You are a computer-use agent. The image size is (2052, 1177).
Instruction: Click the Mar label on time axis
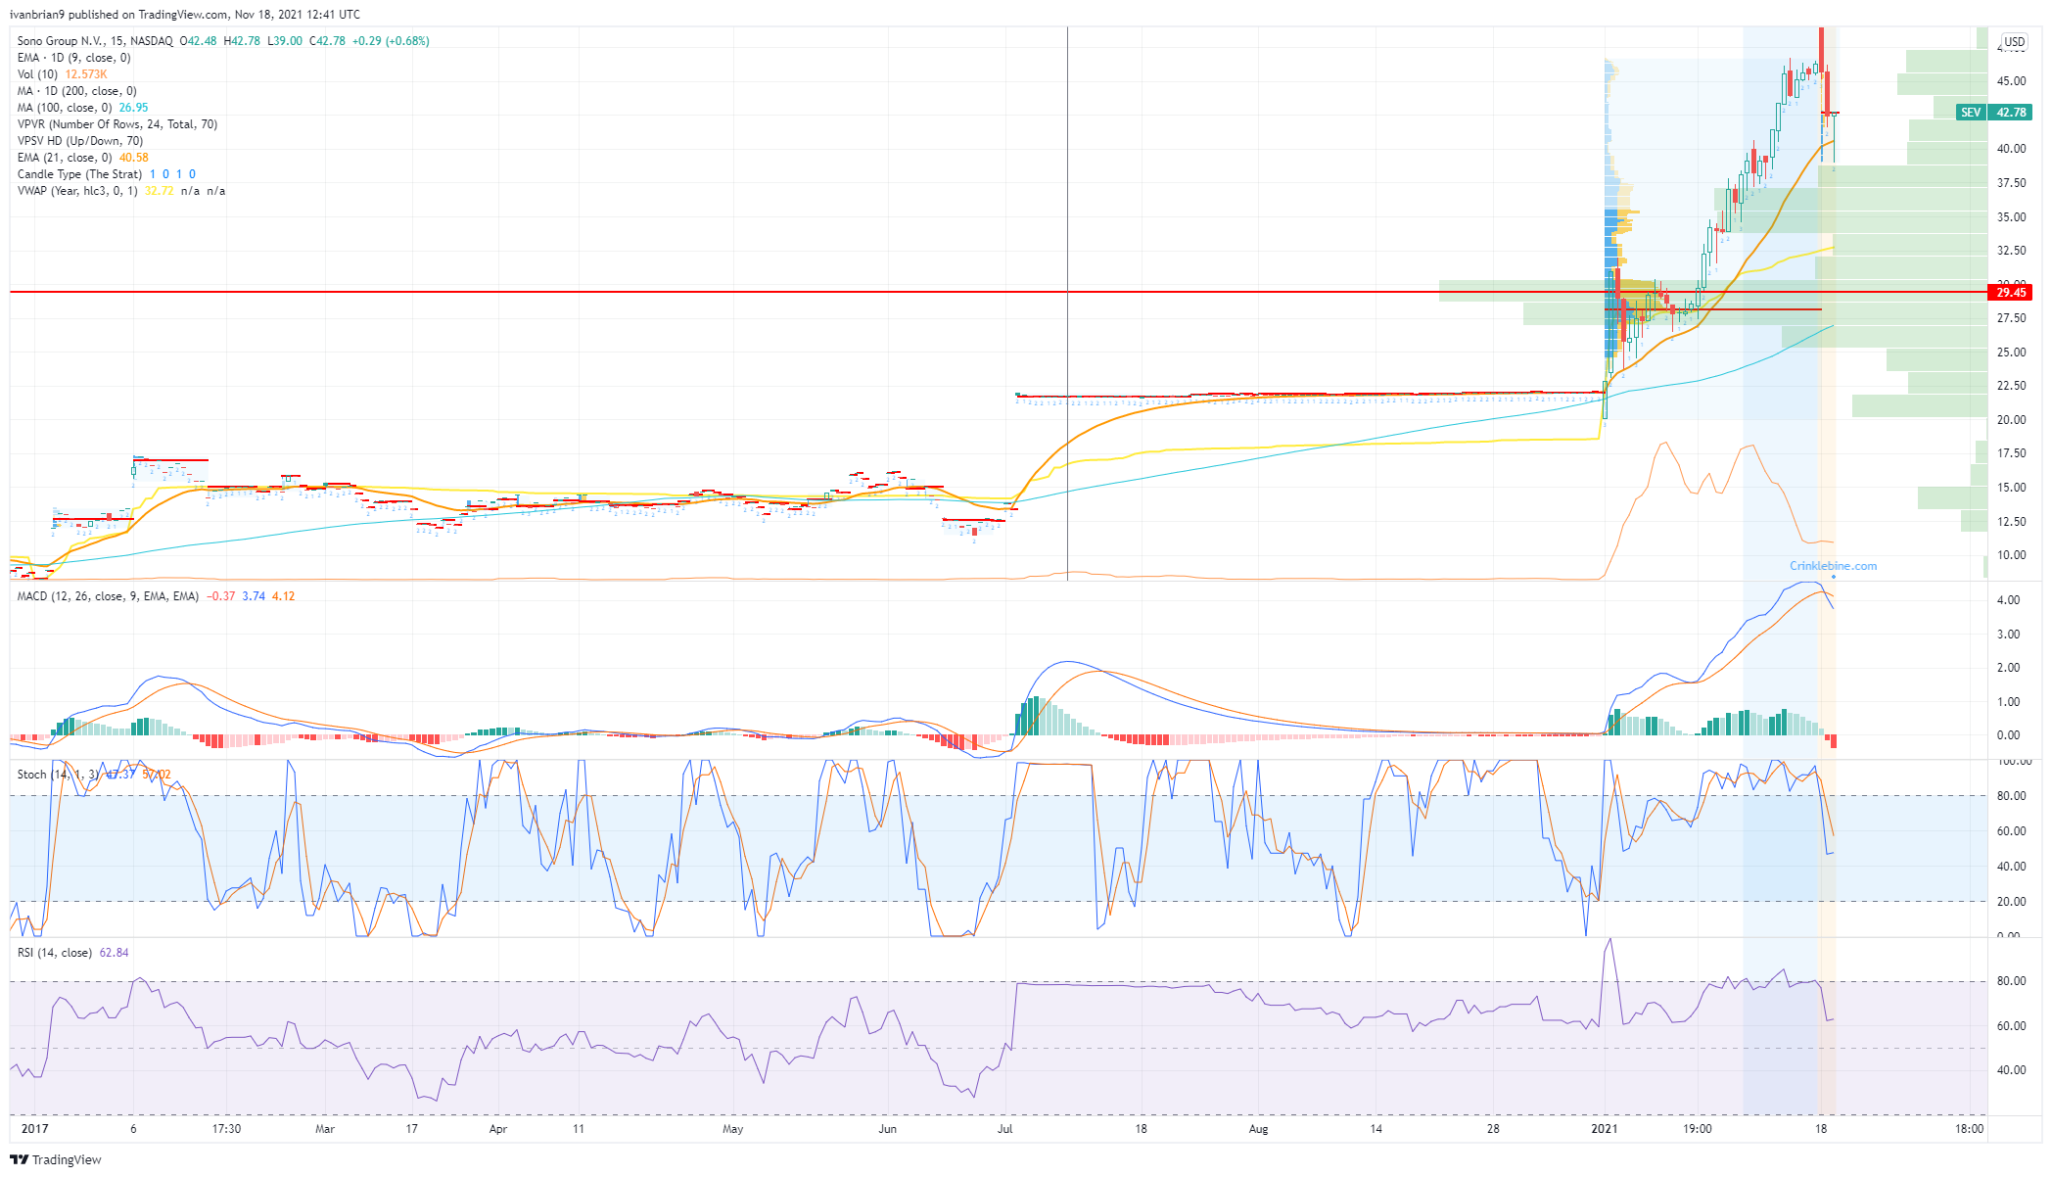coord(325,1129)
